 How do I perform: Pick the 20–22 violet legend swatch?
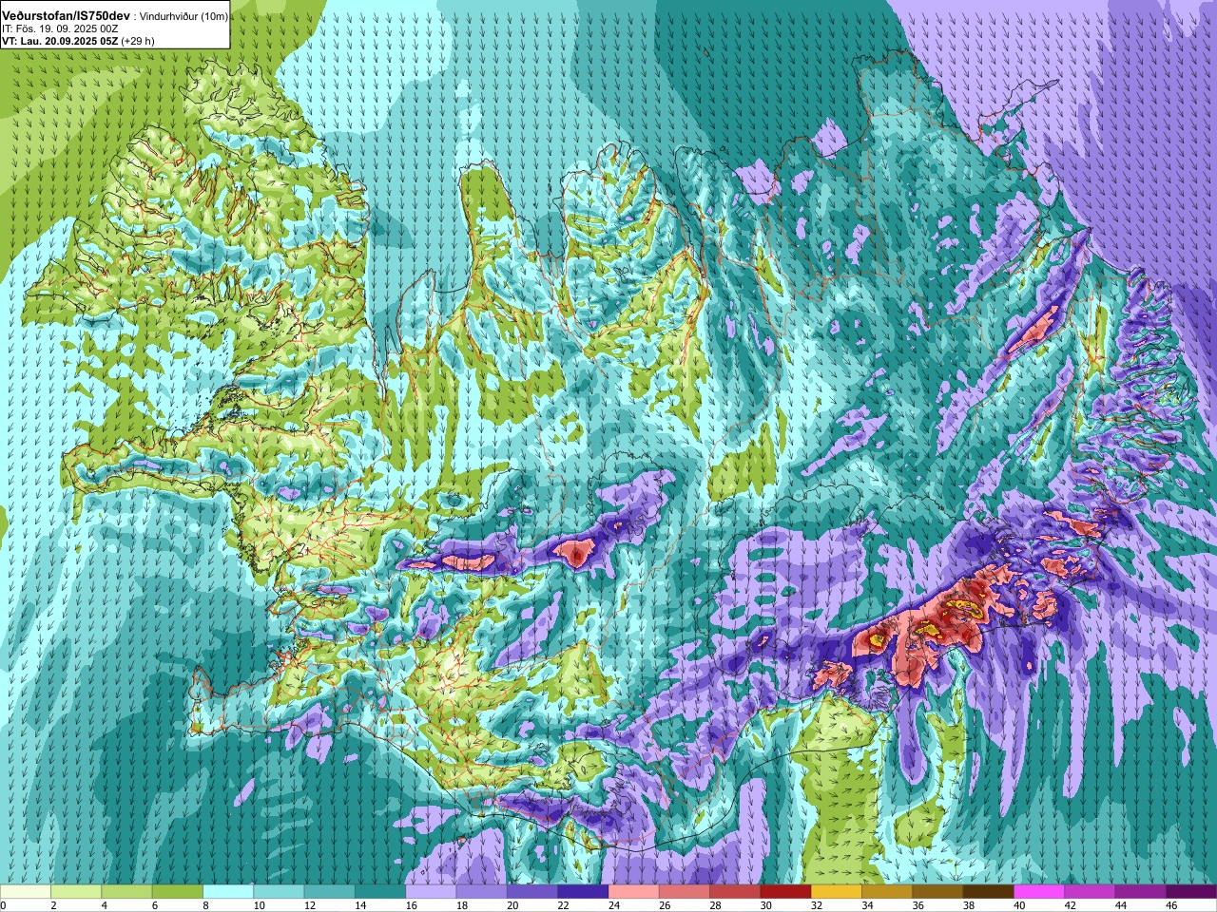(x=532, y=892)
